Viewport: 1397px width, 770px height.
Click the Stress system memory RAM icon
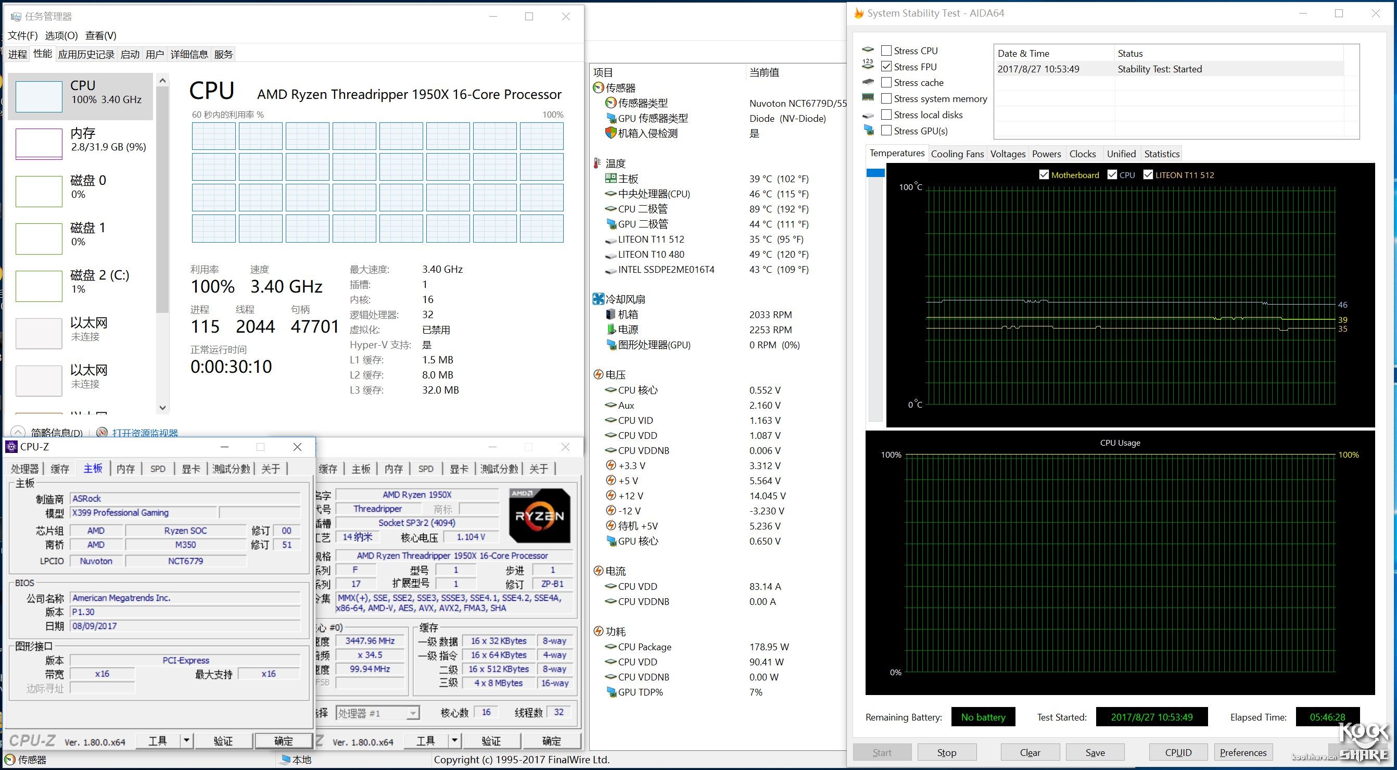point(869,98)
